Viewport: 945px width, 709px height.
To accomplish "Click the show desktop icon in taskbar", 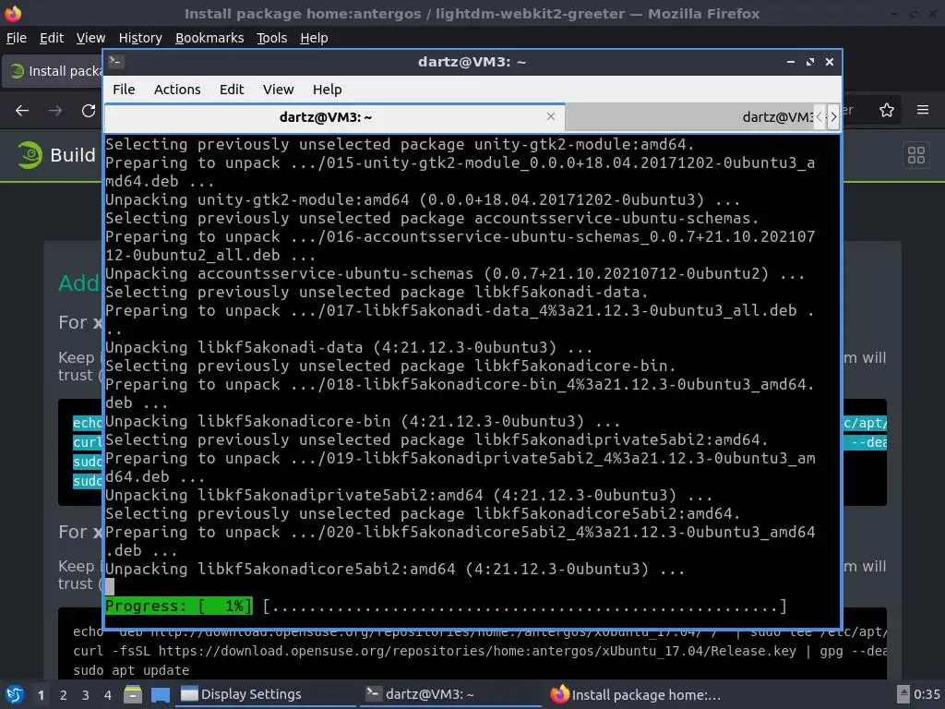I will coord(161,694).
